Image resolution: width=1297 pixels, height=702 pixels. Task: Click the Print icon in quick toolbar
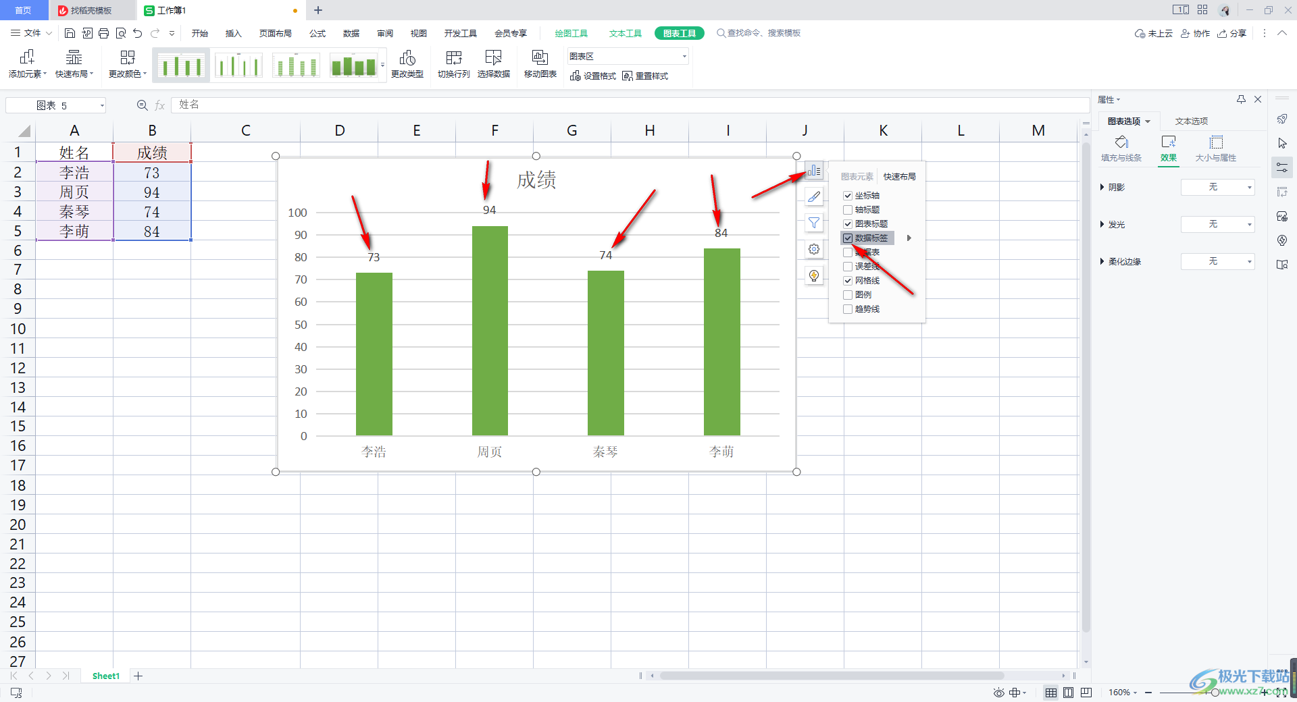pyautogui.click(x=103, y=33)
